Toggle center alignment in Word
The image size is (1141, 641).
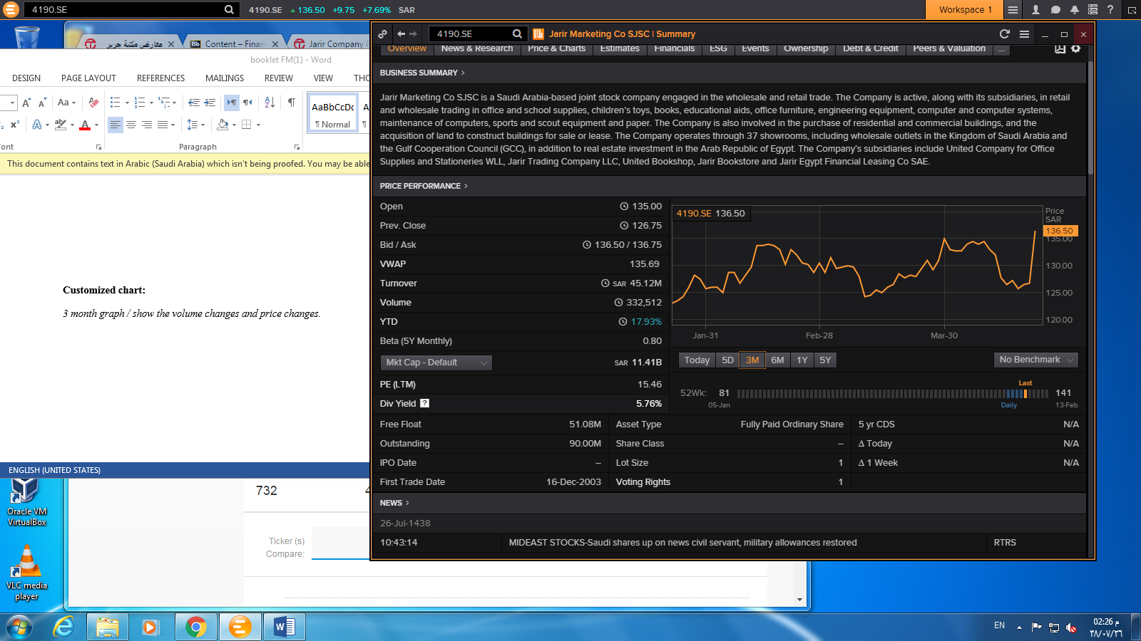click(x=132, y=126)
